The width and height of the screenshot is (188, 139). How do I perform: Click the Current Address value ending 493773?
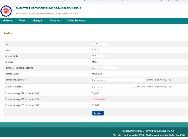tap(131, 87)
